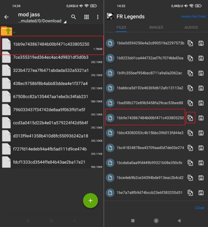Select file ccd3a0415d22b4e01a579224f42d564f
Screen dimensions: 208x227
pos(52,123)
